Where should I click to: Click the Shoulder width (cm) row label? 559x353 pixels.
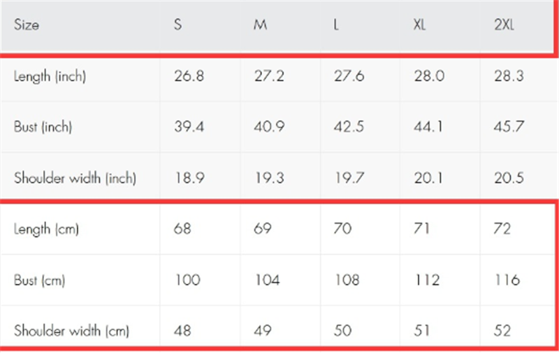[72, 330]
